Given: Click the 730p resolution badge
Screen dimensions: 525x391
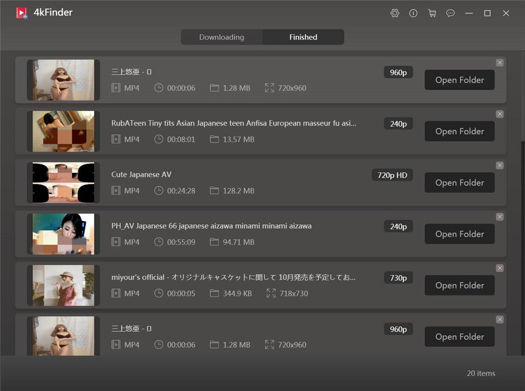Looking at the screenshot, I should tap(398, 277).
